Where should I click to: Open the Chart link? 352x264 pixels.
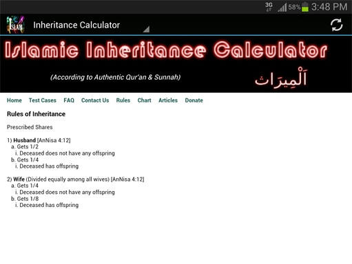click(x=144, y=100)
